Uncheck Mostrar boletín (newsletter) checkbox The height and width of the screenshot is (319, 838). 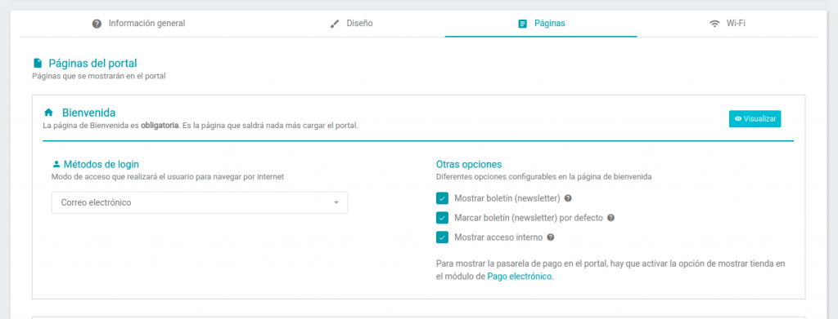tap(442, 198)
